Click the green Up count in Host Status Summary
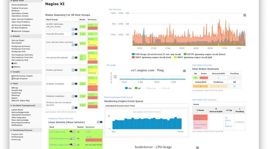Screen dimensions: 268x149 point(195,78)
